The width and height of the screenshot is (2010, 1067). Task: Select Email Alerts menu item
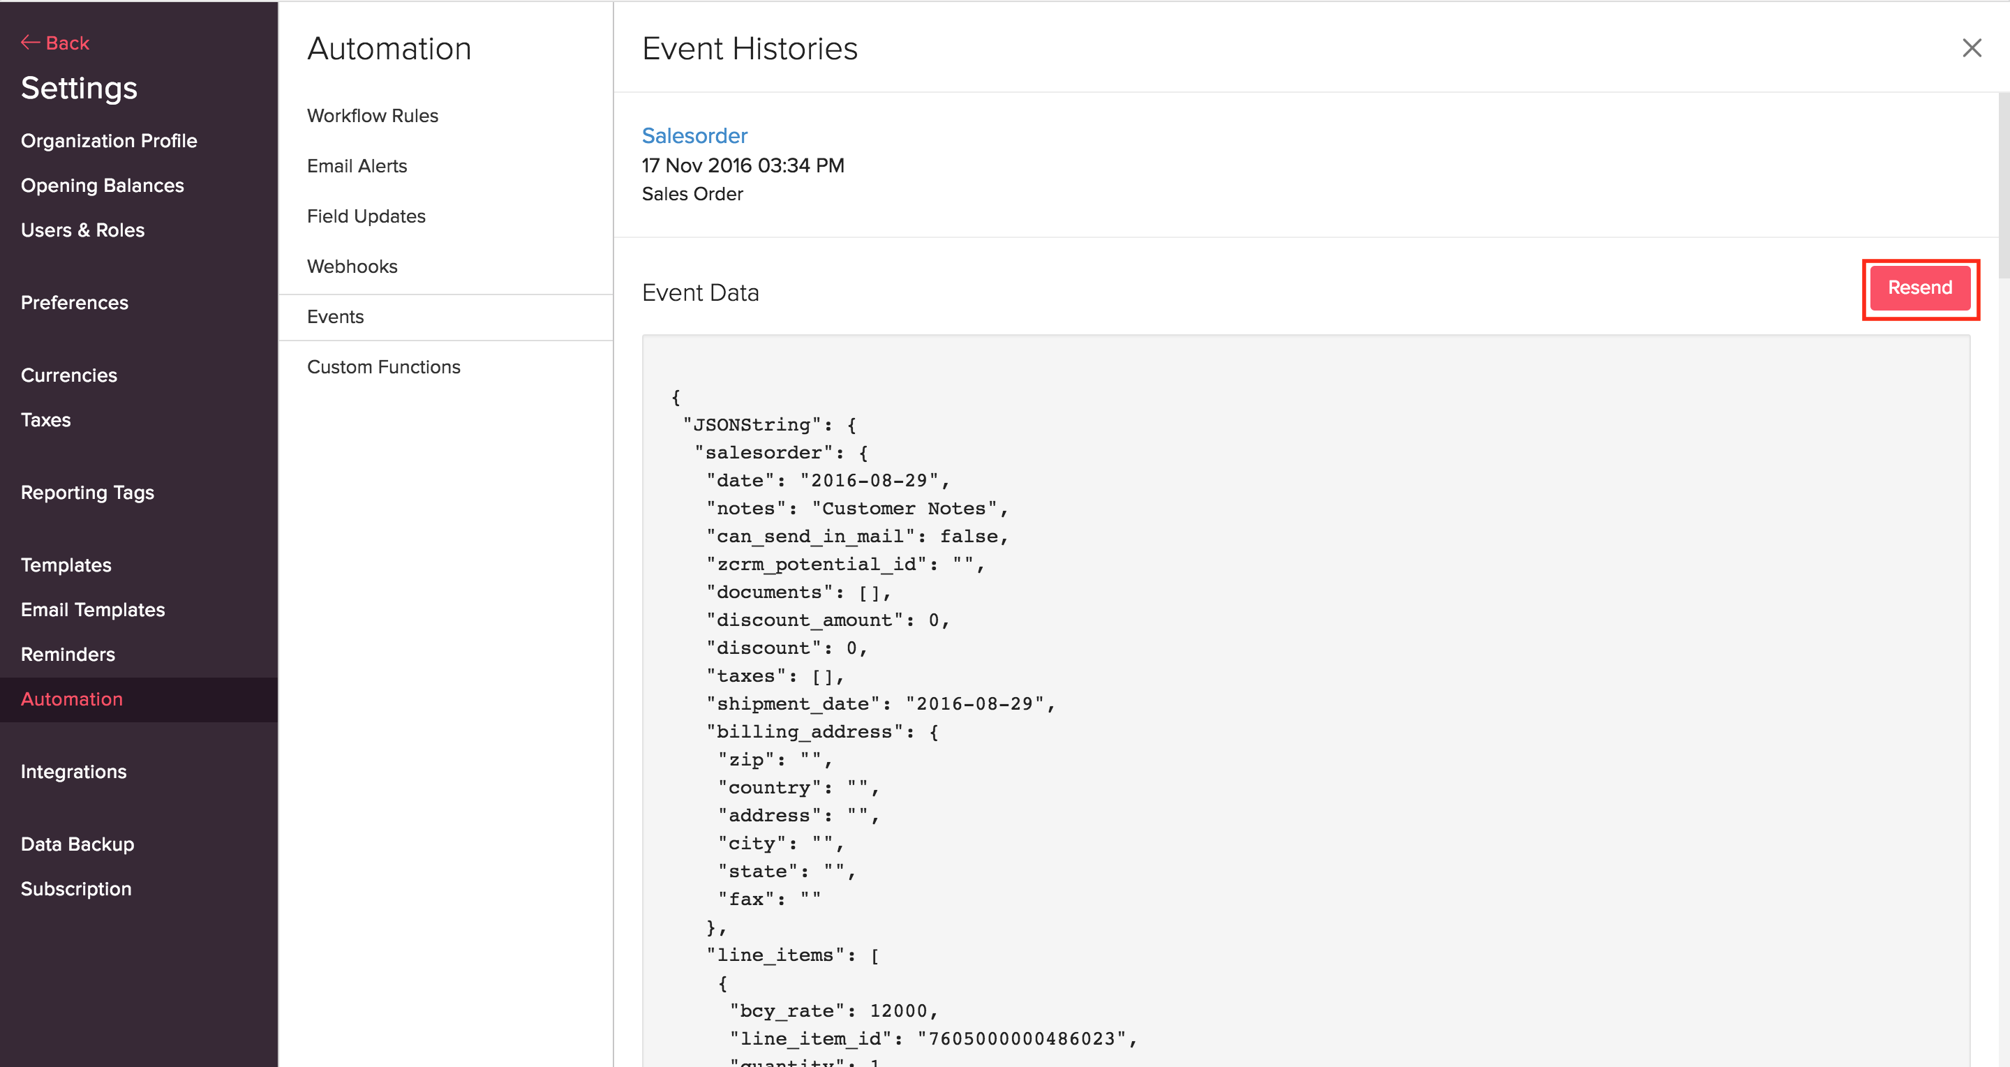357,166
